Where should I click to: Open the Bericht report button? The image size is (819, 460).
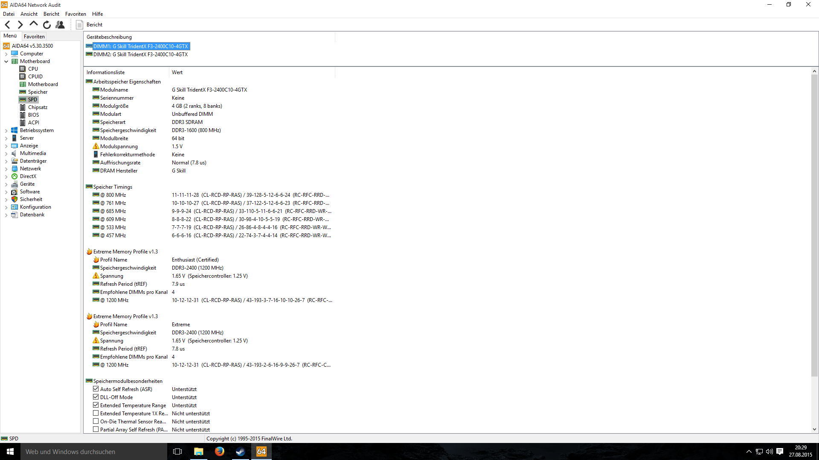[90, 25]
